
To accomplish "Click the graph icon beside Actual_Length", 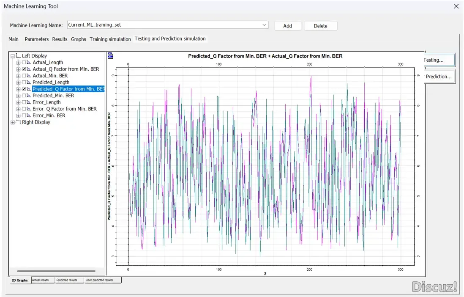I will click(x=29, y=63).
